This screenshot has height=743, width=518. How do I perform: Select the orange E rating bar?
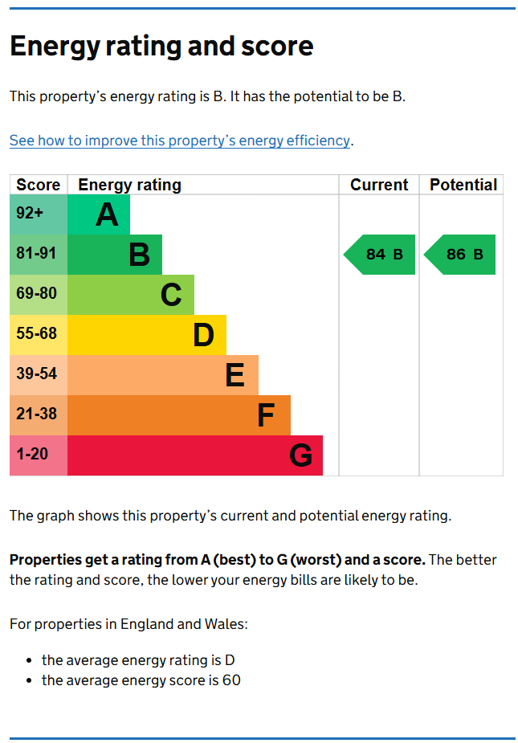click(163, 375)
